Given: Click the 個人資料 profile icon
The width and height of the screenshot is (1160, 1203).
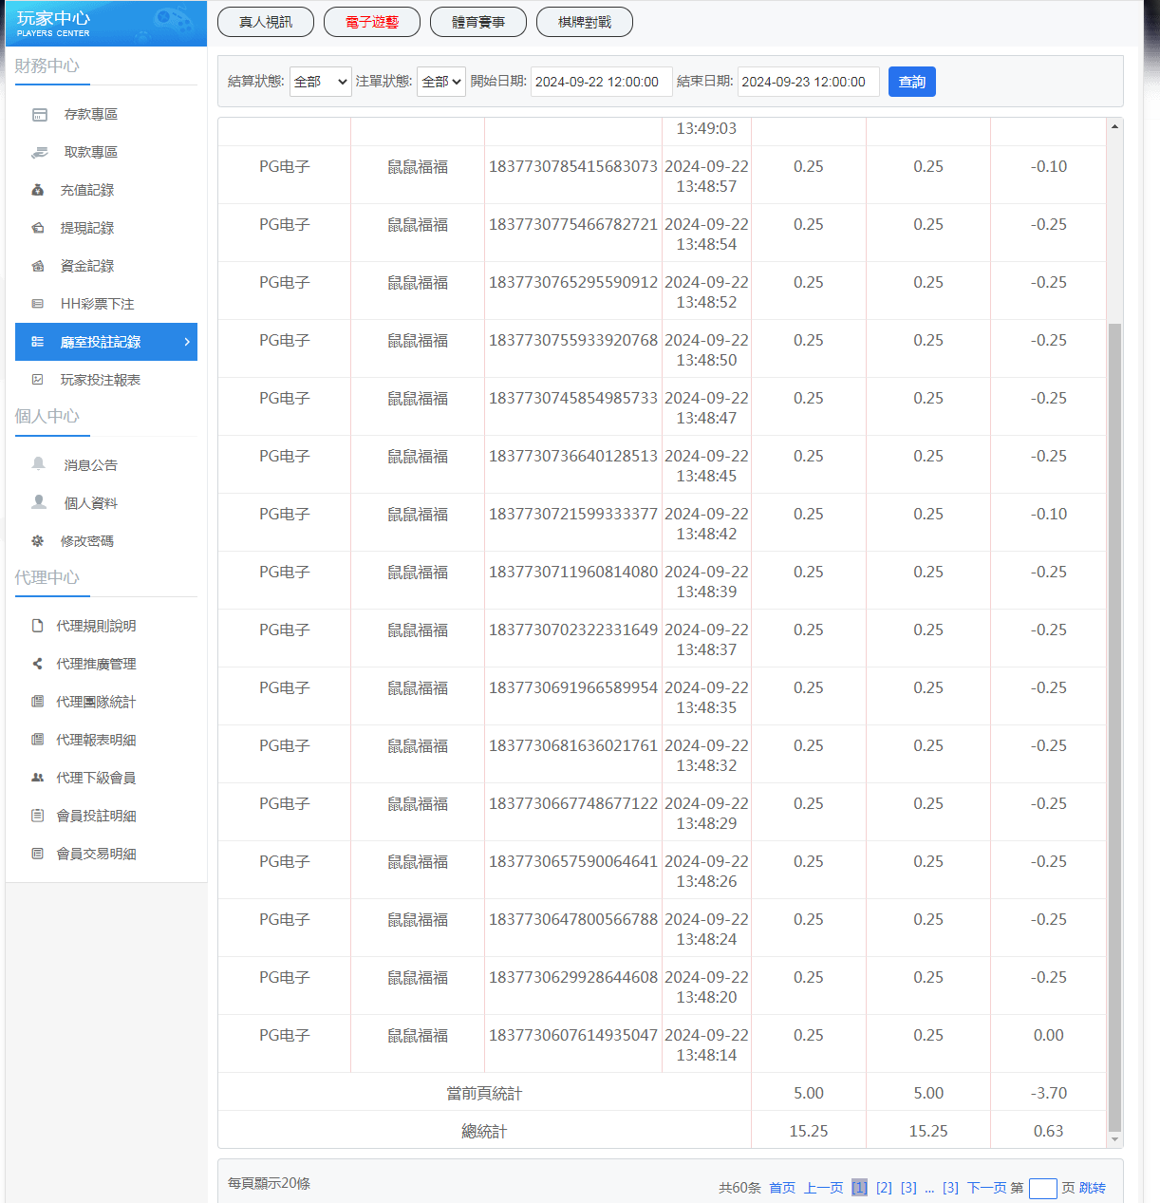Looking at the screenshot, I should coord(39,502).
